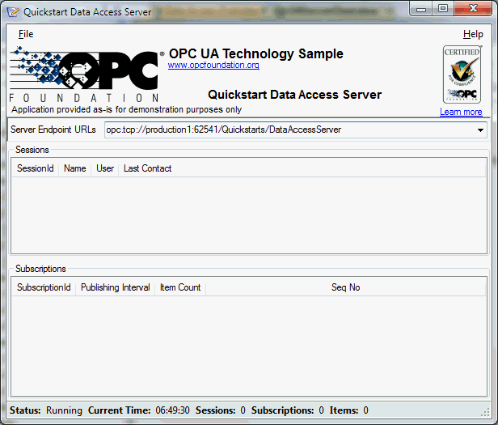498x425 pixels.
Task: Click the Learn more link
Action: pyautogui.click(x=461, y=112)
